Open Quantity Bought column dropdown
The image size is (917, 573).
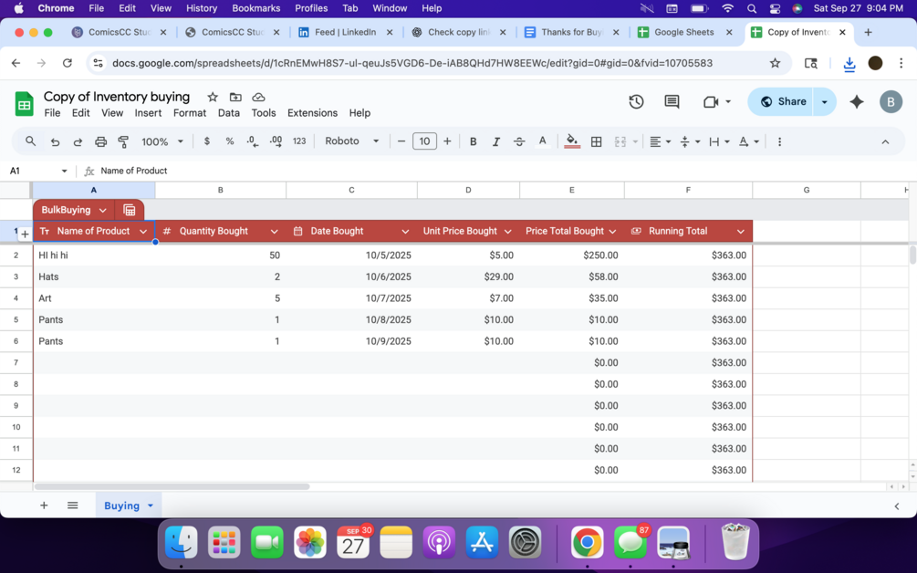tap(275, 232)
